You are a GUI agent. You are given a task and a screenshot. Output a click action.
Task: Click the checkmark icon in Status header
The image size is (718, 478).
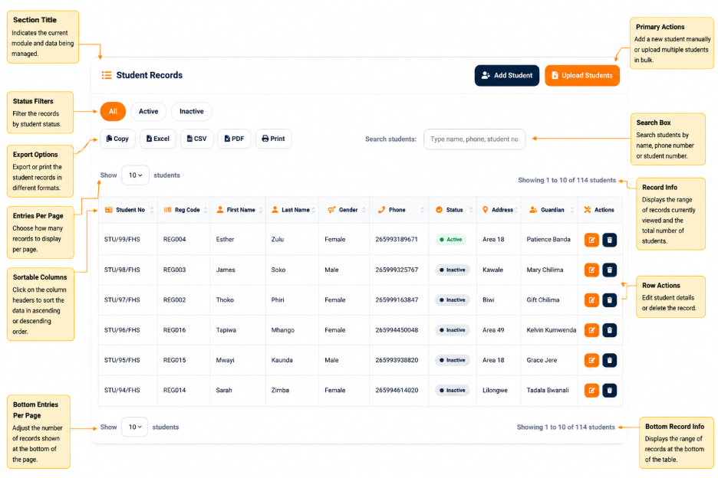[439, 210]
